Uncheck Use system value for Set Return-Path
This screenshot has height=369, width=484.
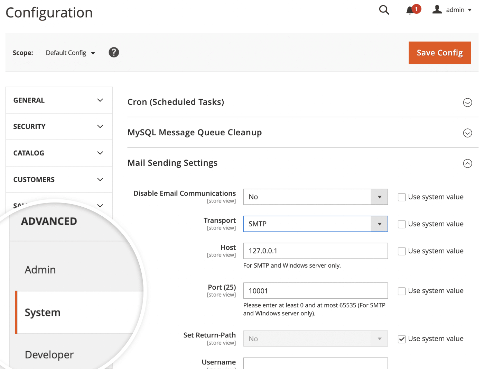[402, 339]
